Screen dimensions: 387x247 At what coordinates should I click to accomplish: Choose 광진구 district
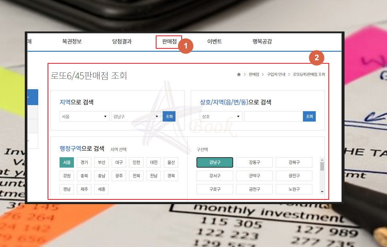tap(294, 176)
